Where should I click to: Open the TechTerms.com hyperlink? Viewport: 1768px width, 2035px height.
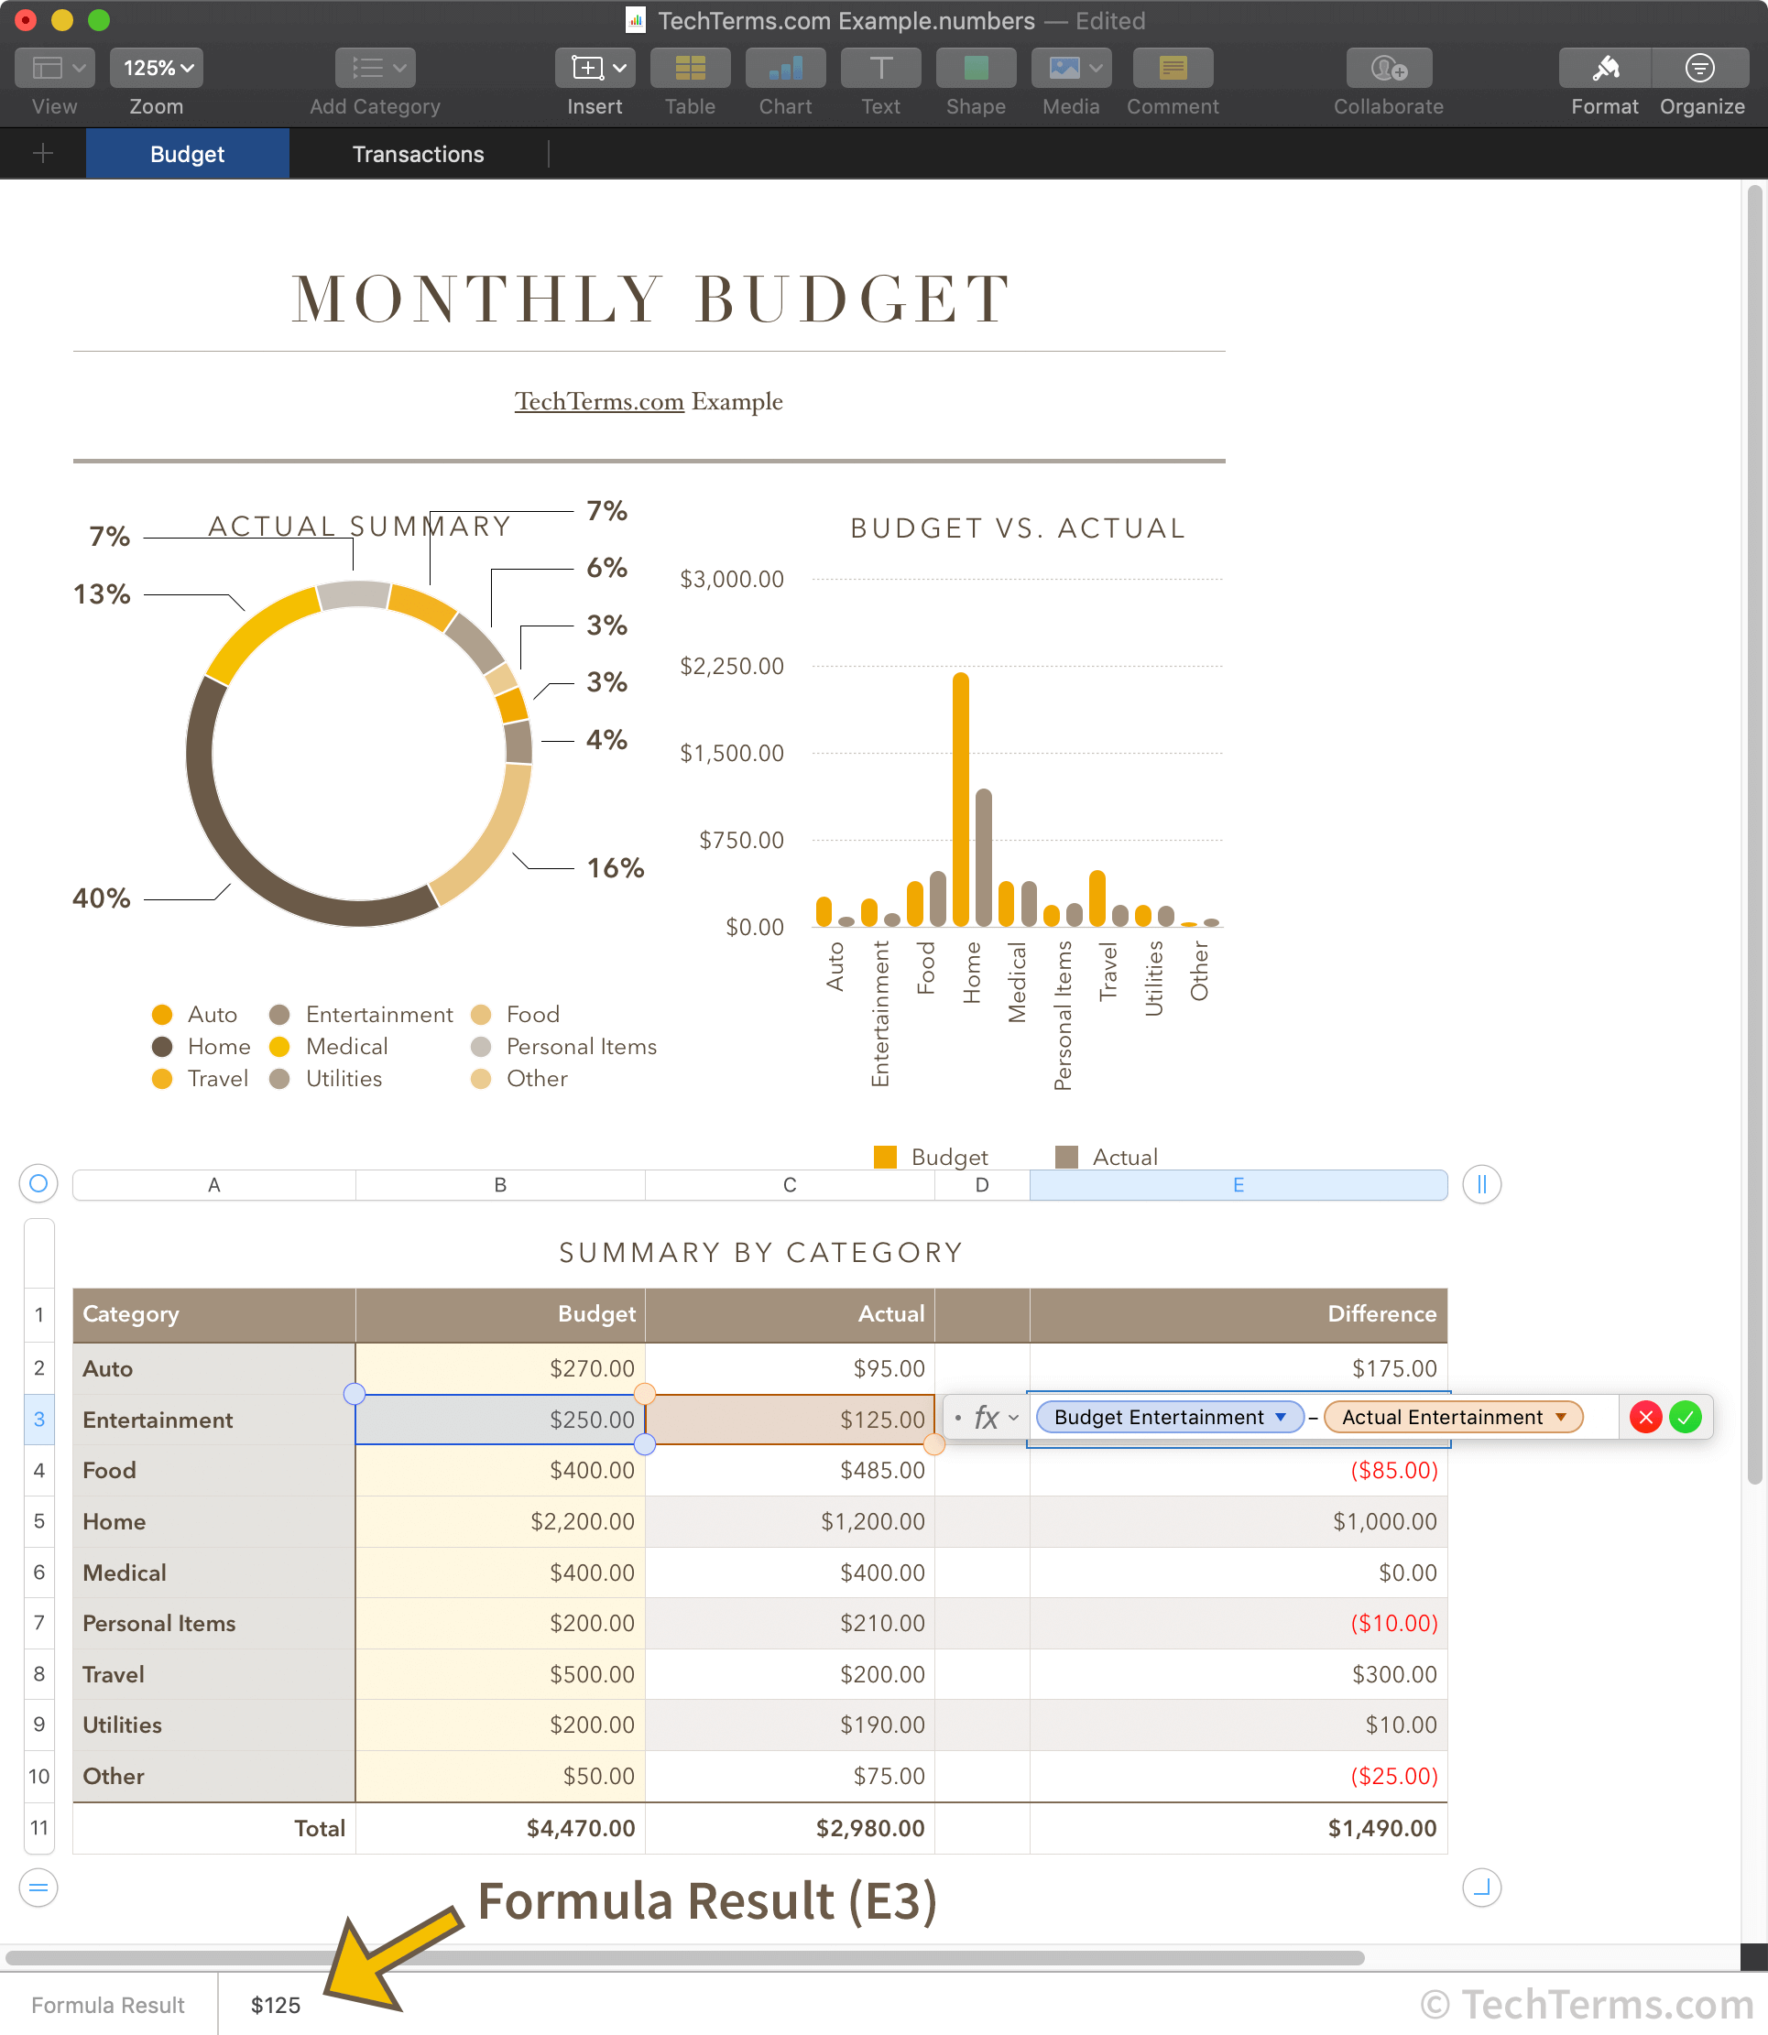(599, 401)
